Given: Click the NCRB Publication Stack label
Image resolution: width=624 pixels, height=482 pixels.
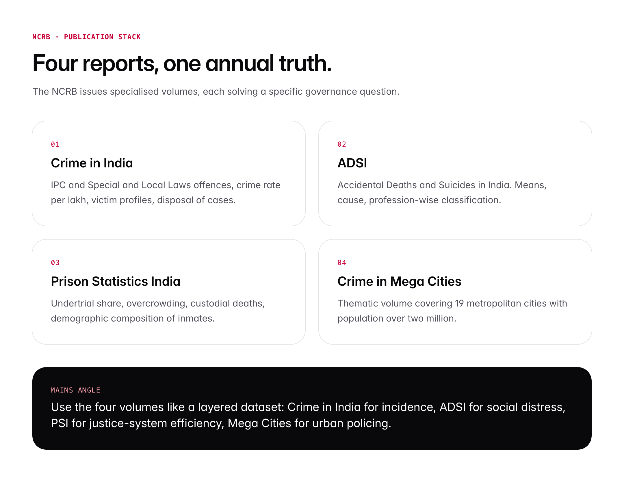Looking at the screenshot, I should coord(86,37).
